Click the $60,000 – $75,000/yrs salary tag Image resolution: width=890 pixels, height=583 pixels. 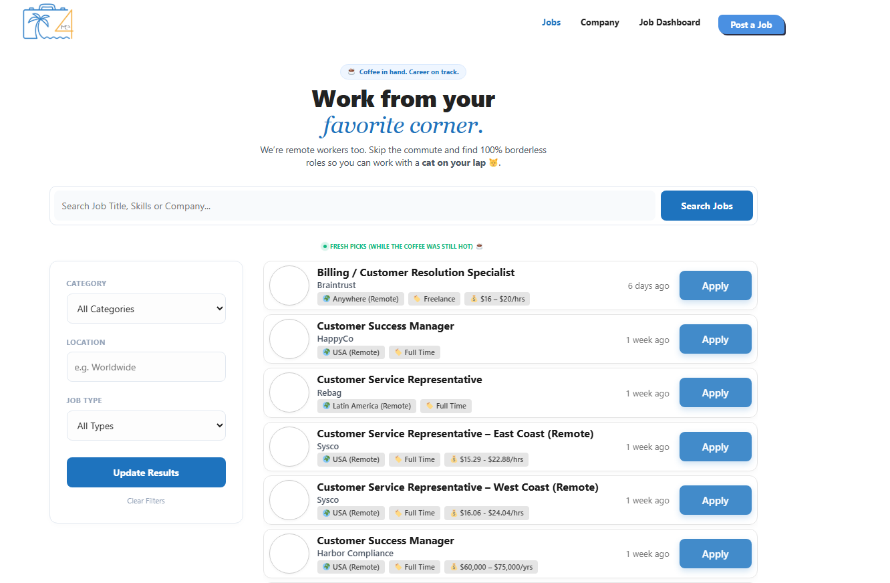(491, 567)
